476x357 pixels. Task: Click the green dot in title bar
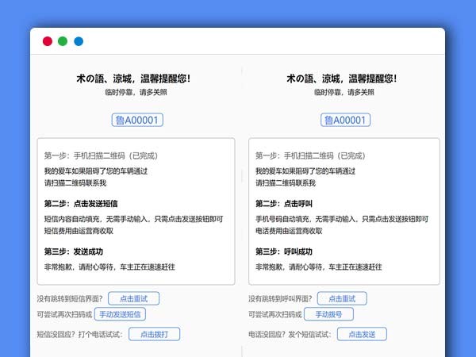tap(63, 41)
